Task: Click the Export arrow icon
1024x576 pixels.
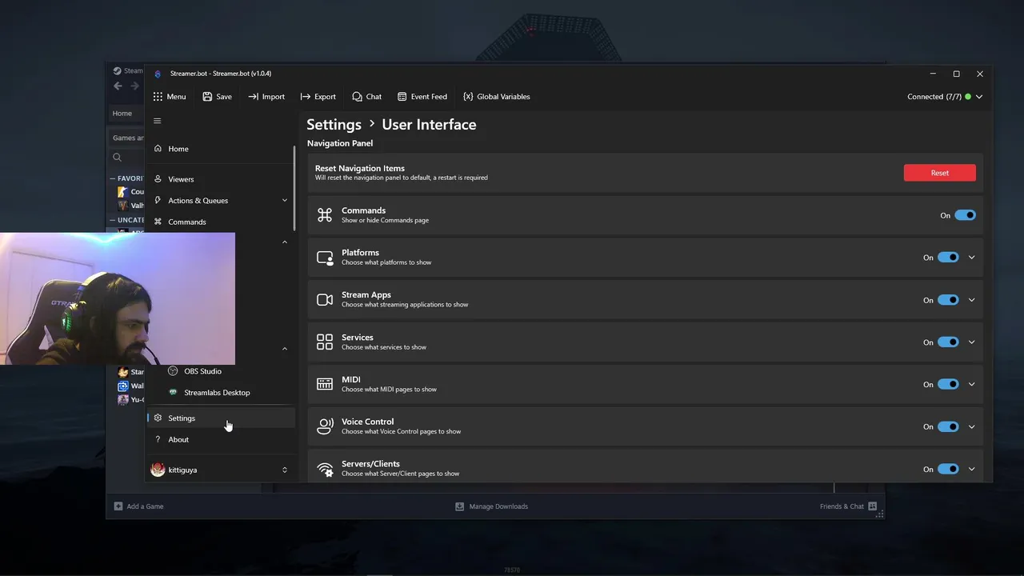Action: coord(305,97)
